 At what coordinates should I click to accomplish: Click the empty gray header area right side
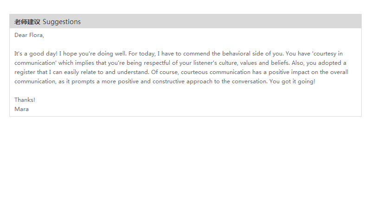278,22
